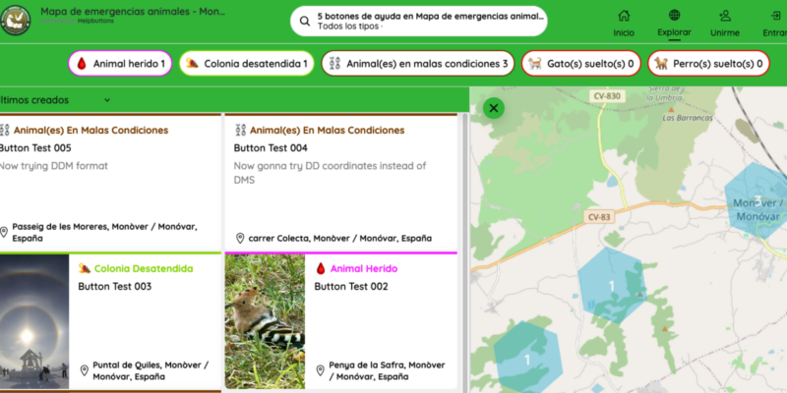The width and height of the screenshot is (787, 393).
Task: Click the search magnifier icon
Action: point(305,21)
